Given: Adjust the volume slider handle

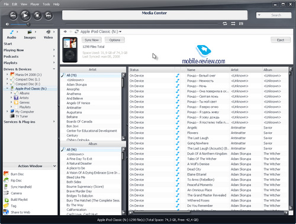Looking at the screenshot, I should tap(28, 24).
